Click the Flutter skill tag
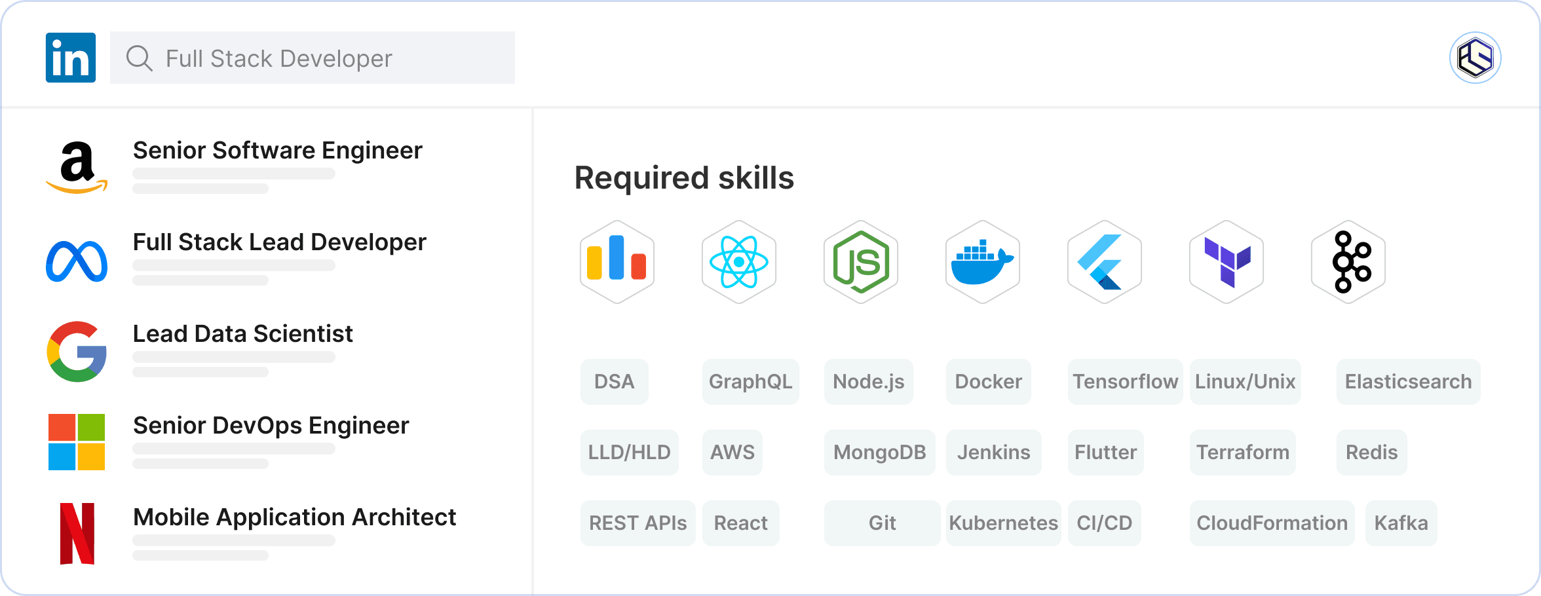 click(1106, 453)
